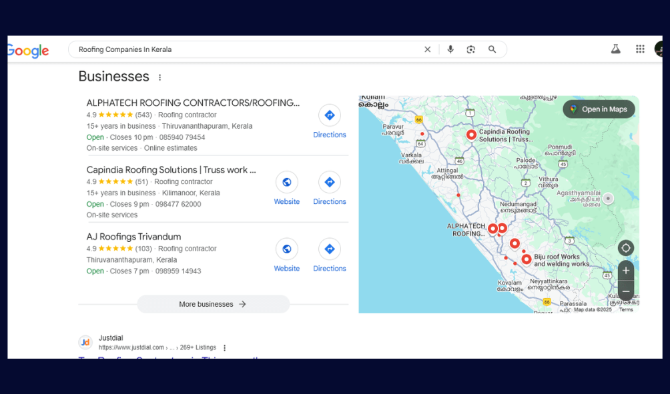Click the Agasthyamalai grey map marker

(x=608, y=199)
